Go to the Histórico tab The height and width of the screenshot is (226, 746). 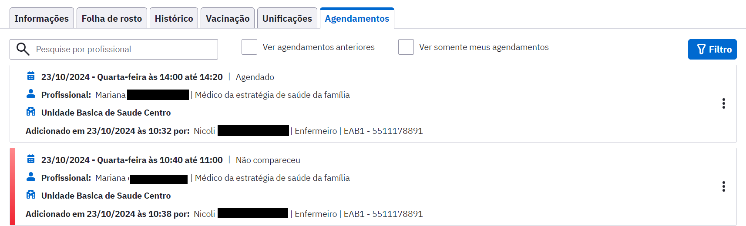click(x=174, y=18)
